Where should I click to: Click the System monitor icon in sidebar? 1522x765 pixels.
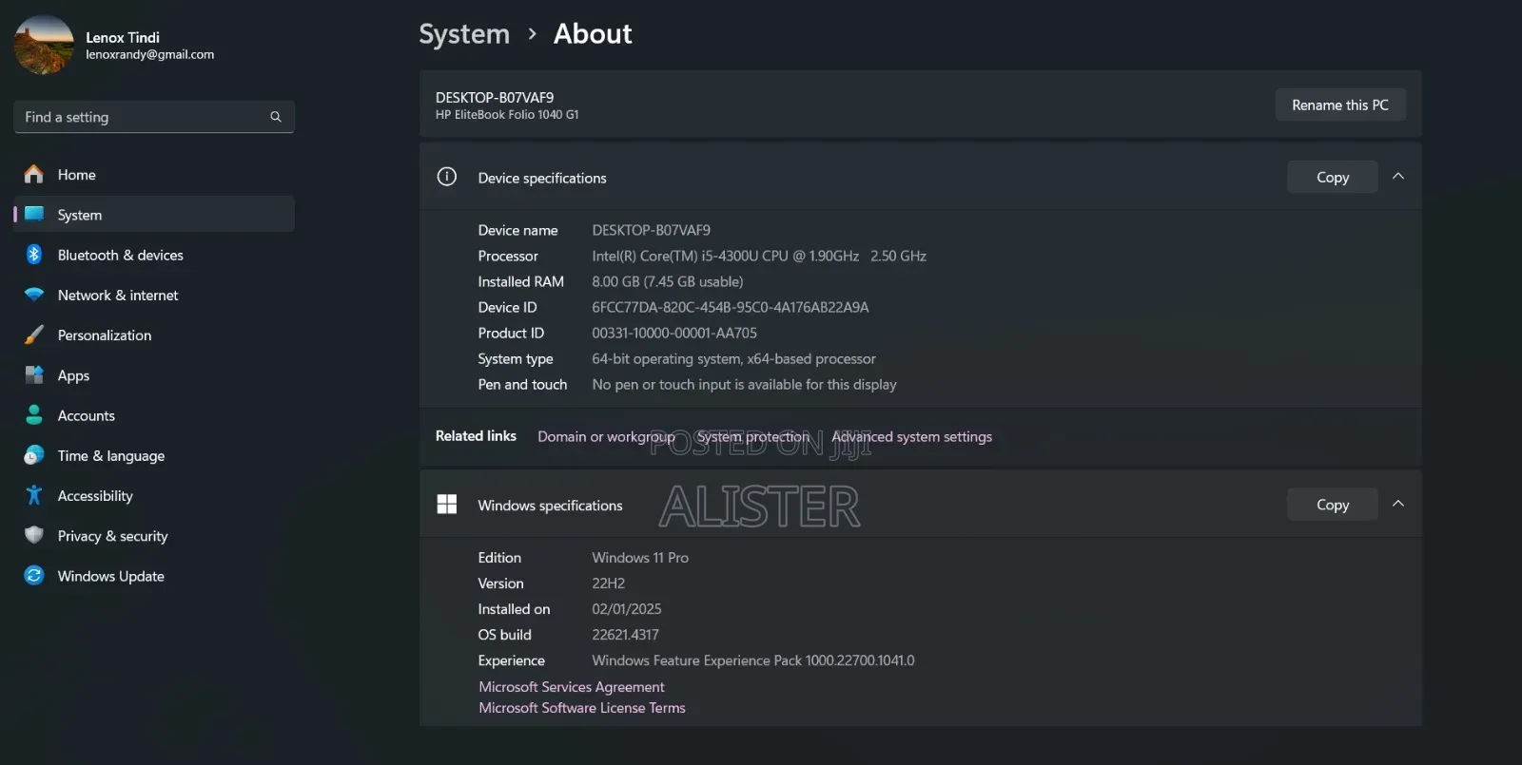point(34,214)
